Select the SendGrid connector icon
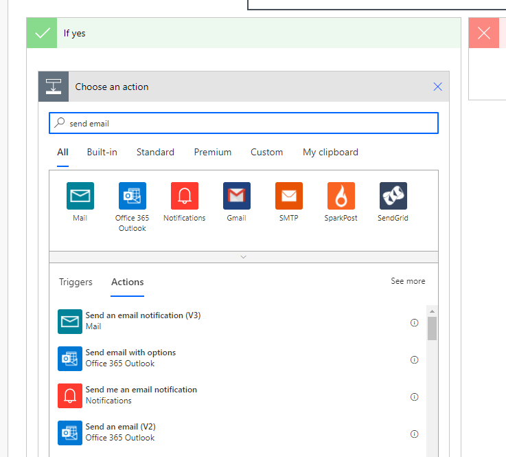 point(393,196)
